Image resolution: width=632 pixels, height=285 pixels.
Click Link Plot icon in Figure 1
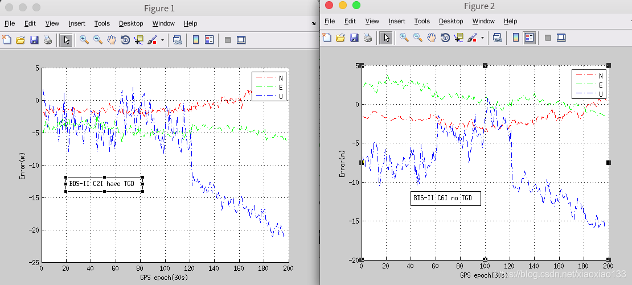(178, 40)
